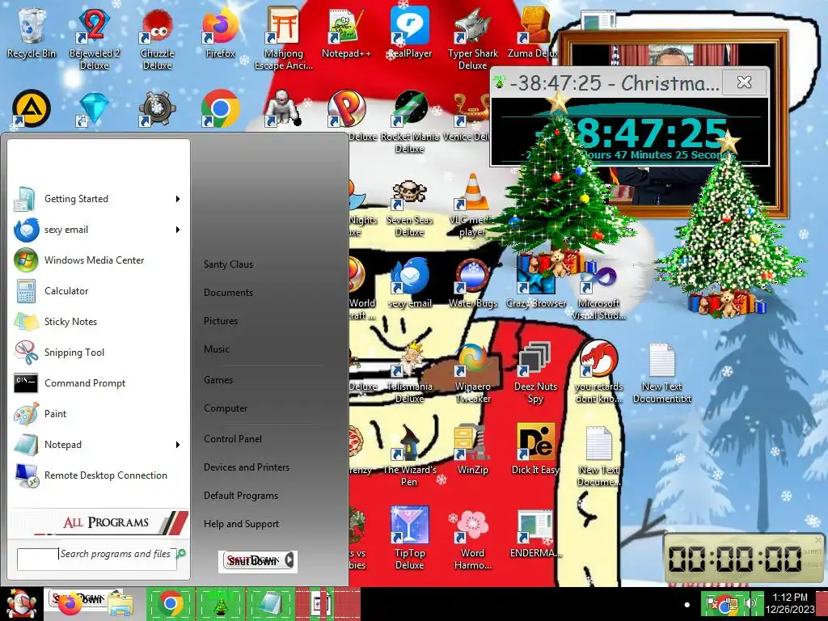Open Default Programs link
Viewport: 828px width, 621px height.
click(241, 496)
